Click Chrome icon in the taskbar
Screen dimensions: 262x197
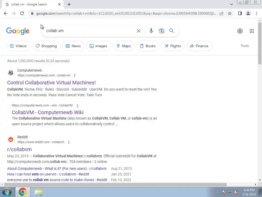[x=23, y=192]
